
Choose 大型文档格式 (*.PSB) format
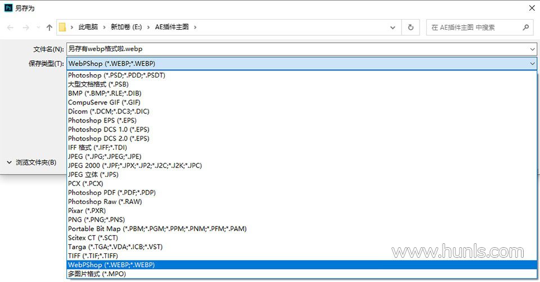[x=301, y=84]
